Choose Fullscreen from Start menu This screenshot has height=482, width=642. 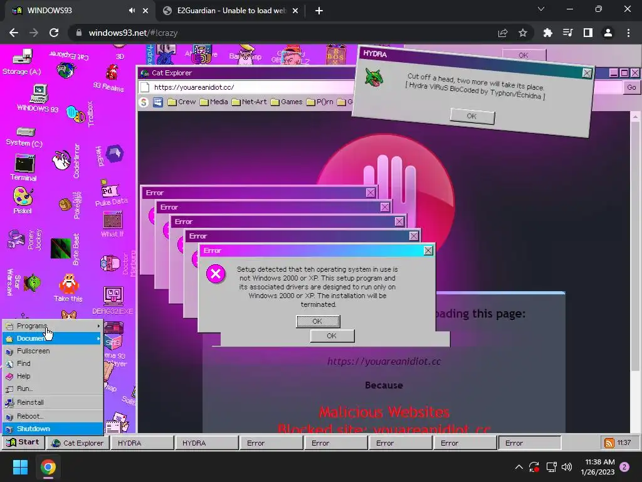(x=53, y=351)
